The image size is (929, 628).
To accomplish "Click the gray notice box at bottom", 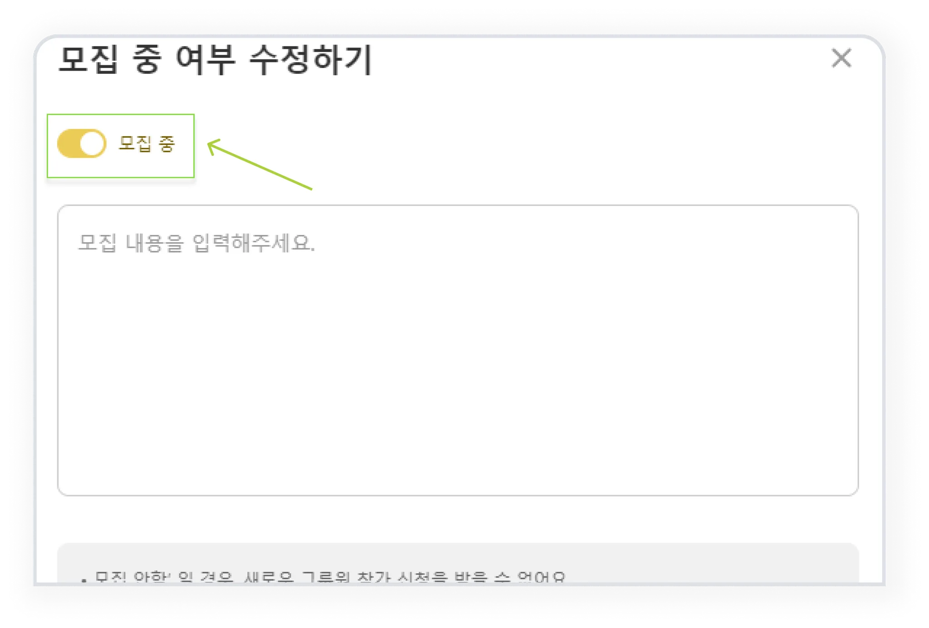I will [458, 562].
